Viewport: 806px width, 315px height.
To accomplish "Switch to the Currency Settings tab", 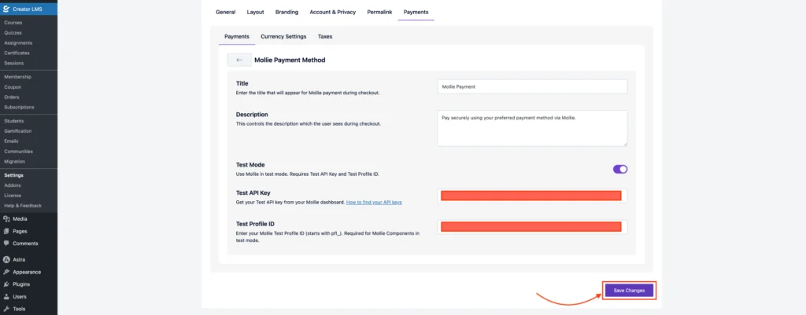I will tap(283, 36).
